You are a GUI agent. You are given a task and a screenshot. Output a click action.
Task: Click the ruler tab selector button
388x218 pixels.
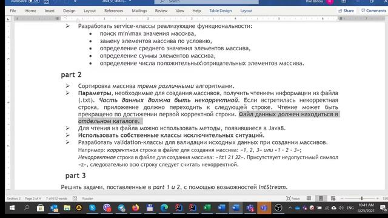point(8,19)
